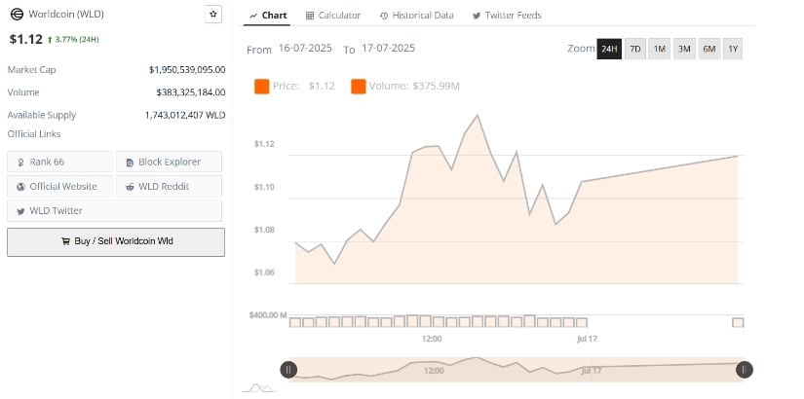Screen dimensions: 804x399
Task: Click the clock icon beside Historical Data
Action: click(384, 16)
